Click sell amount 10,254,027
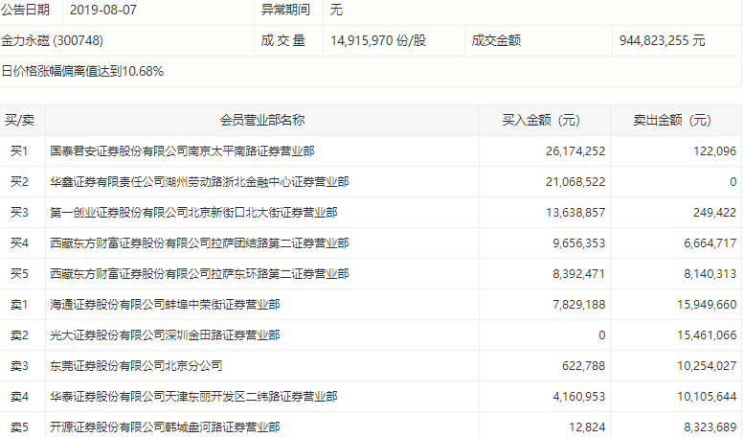744x438 pixels. coord(707,366)
